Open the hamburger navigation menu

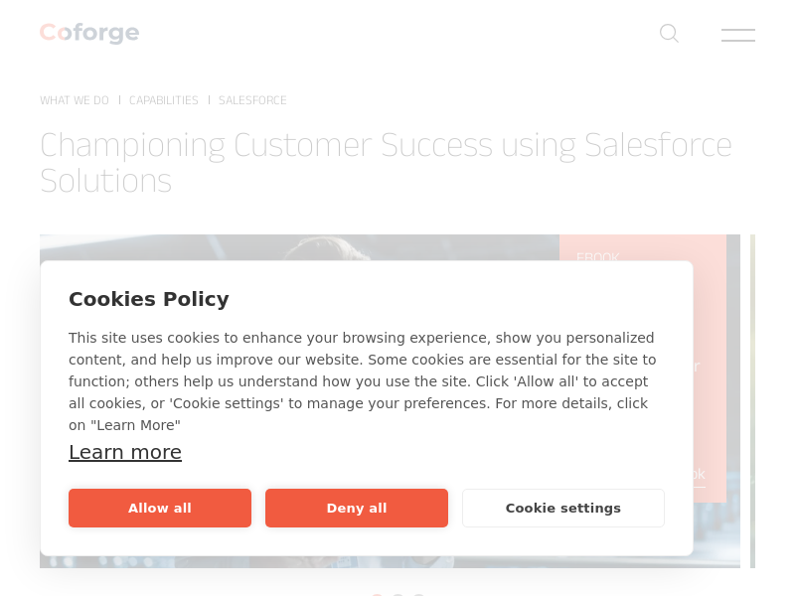tap(737, 35)
